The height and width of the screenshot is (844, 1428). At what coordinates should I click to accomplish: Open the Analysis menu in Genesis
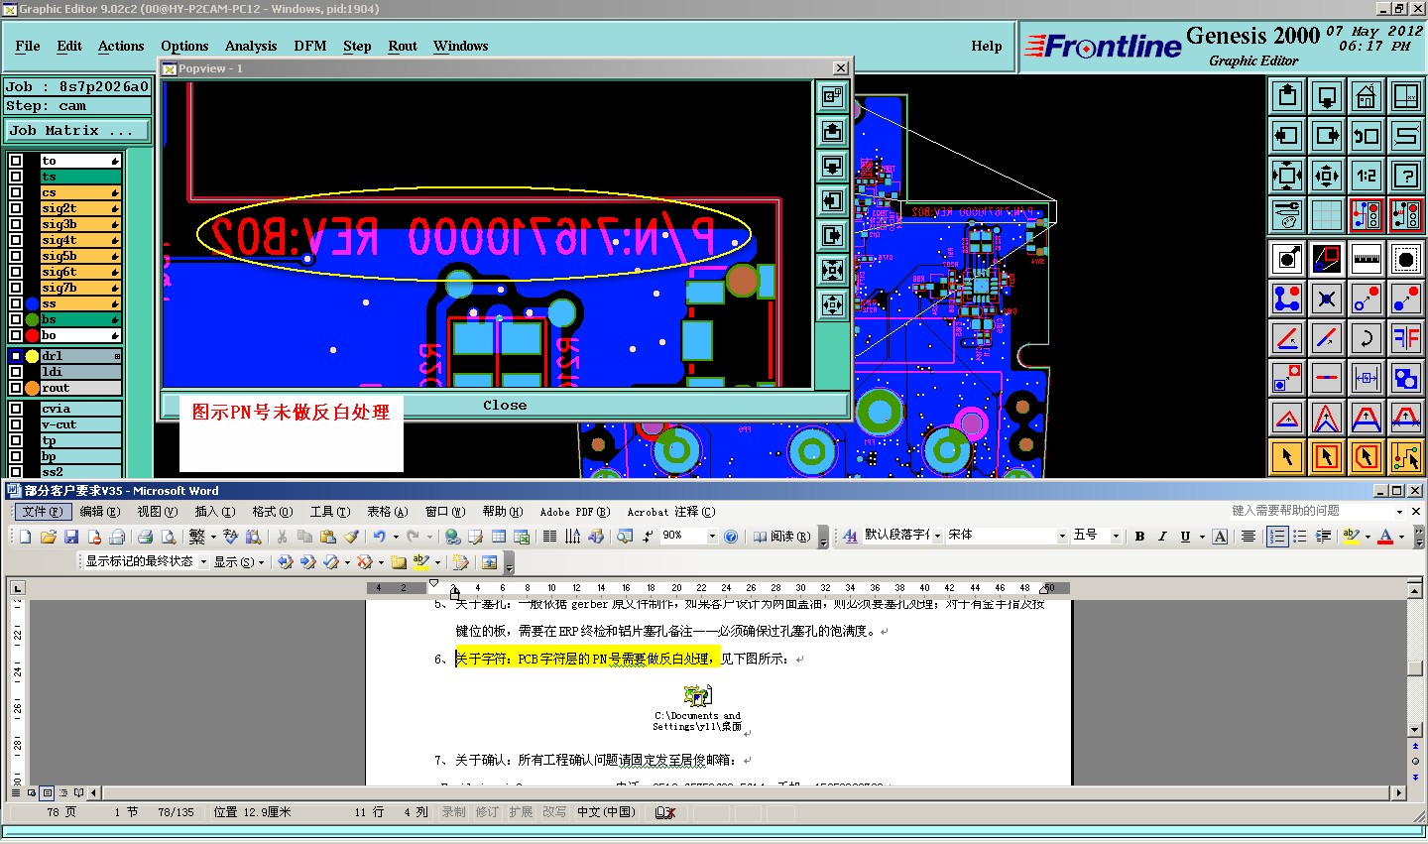[251, 46]
